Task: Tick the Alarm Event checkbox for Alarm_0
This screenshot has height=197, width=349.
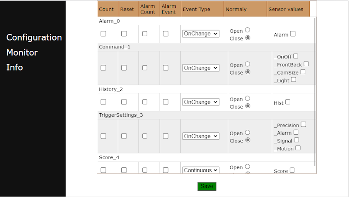Action: [x=166, y=34]
